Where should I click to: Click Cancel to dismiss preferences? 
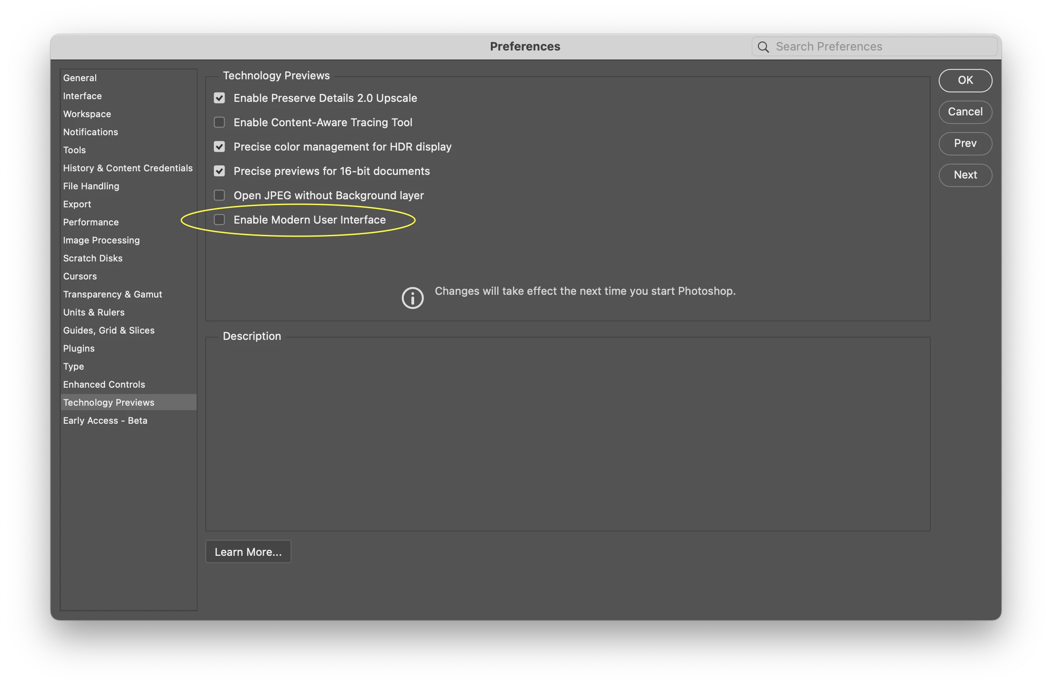point(965,112)
